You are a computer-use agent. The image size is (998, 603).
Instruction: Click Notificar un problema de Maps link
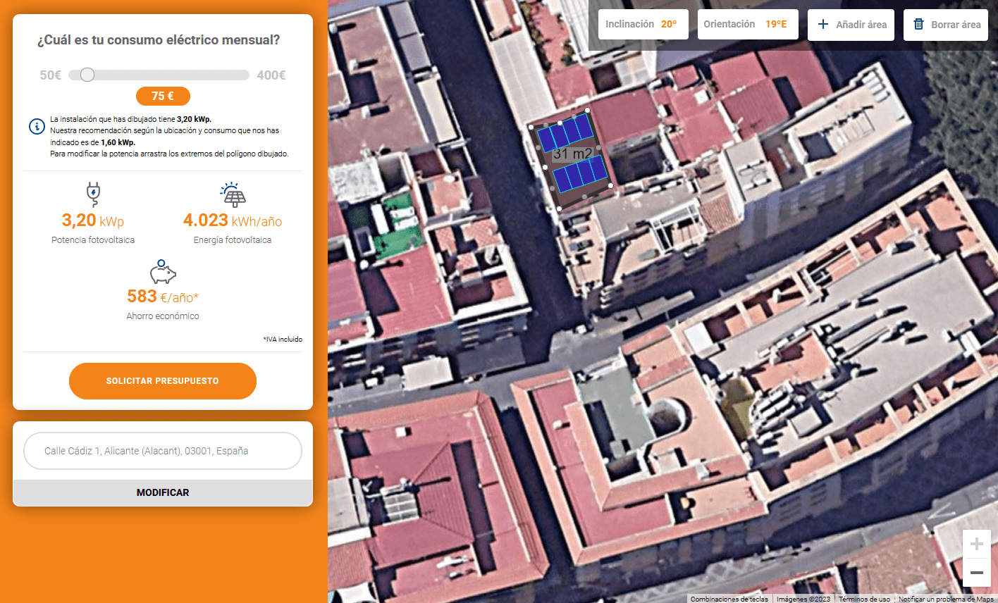click(x=946, y=599)
